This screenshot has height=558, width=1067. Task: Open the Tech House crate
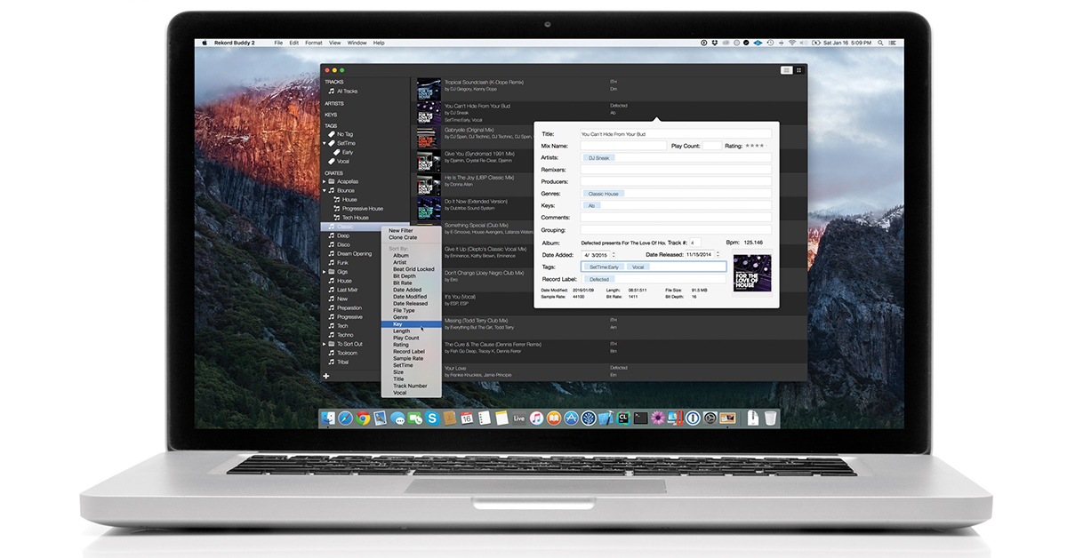355,218
